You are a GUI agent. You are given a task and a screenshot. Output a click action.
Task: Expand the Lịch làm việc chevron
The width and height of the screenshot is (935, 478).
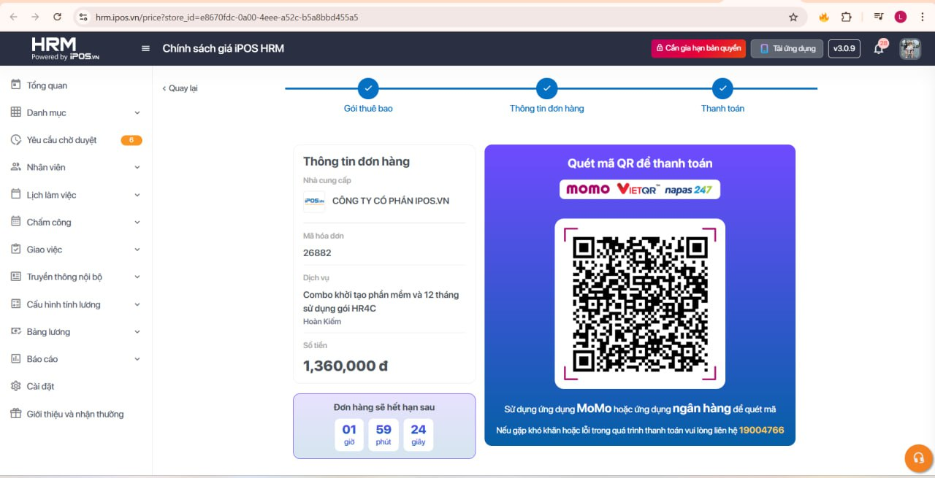(137, 196)
